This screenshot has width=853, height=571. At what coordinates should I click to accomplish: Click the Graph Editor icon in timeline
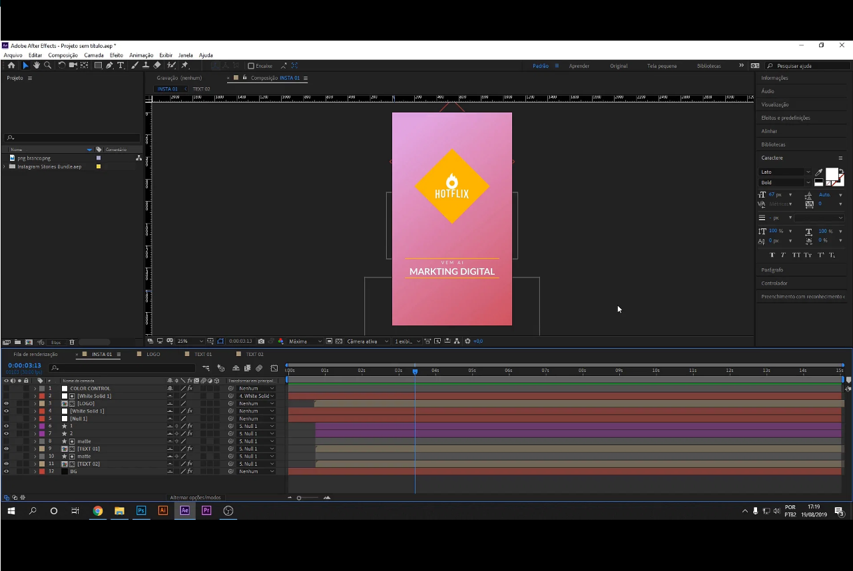(274, 368)
